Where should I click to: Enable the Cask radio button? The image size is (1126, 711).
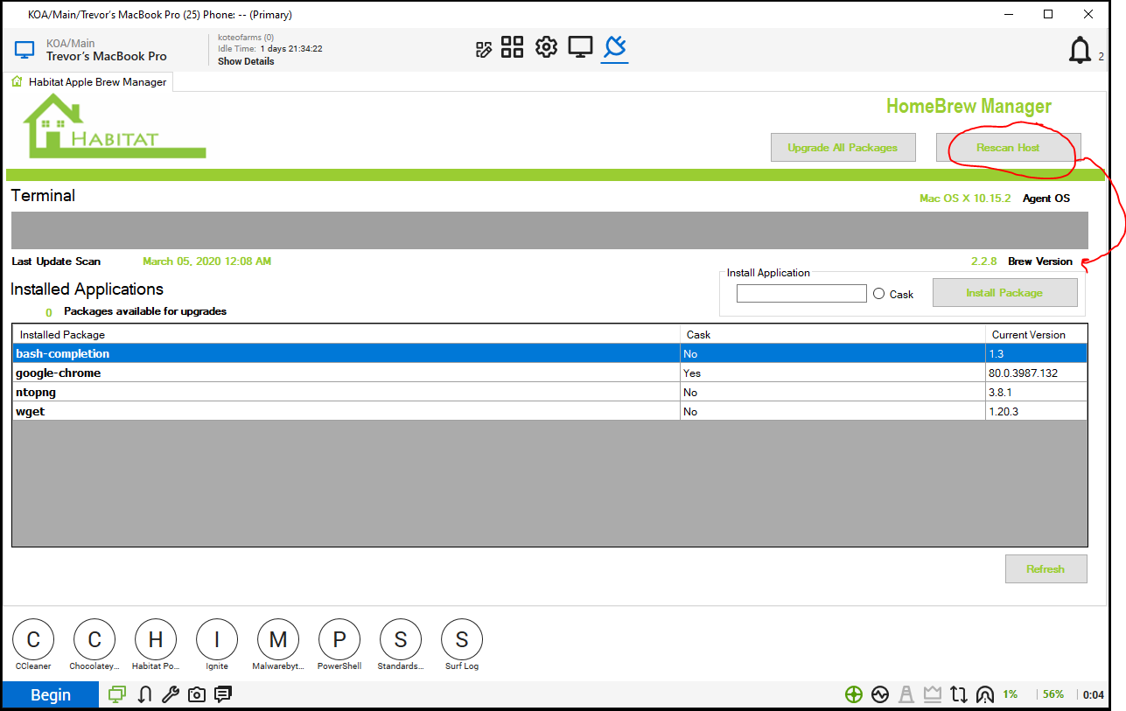[x=879, y=294]
